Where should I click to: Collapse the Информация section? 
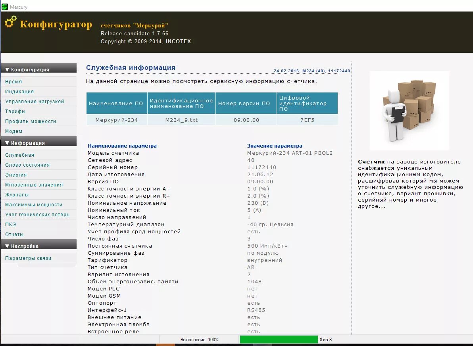(x=39, y=141)
